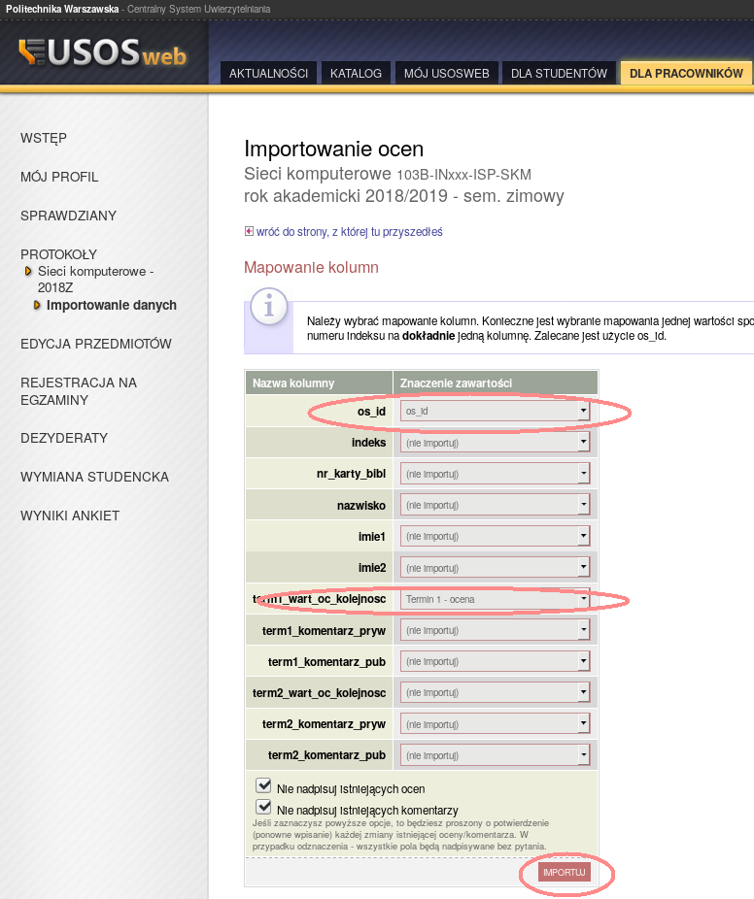
Task: Select the KATALOG tab
Action: coord(356,74)
